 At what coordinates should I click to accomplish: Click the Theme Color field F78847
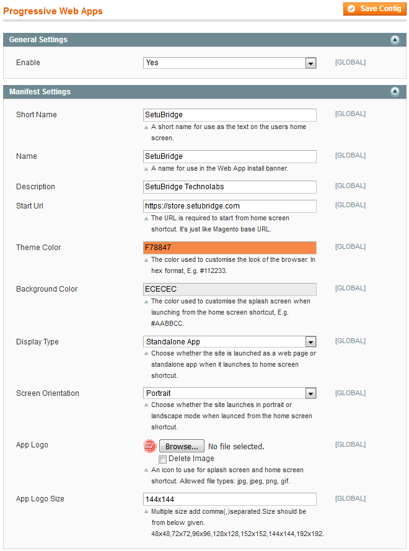click(x=229, y=248)
